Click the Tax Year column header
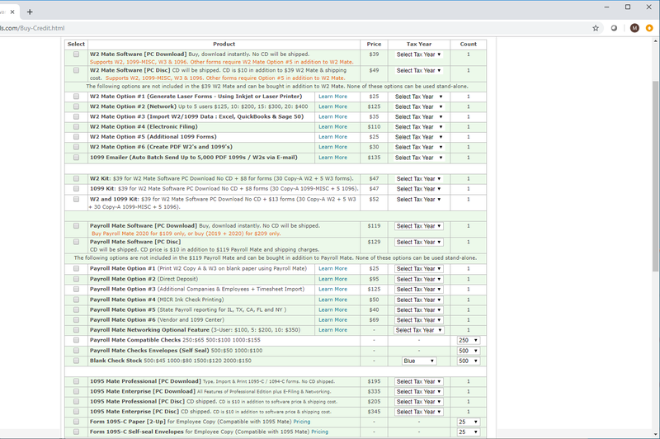Image resolution: width=660 pixels, height=439 pixels. click(x=419, y=45)
